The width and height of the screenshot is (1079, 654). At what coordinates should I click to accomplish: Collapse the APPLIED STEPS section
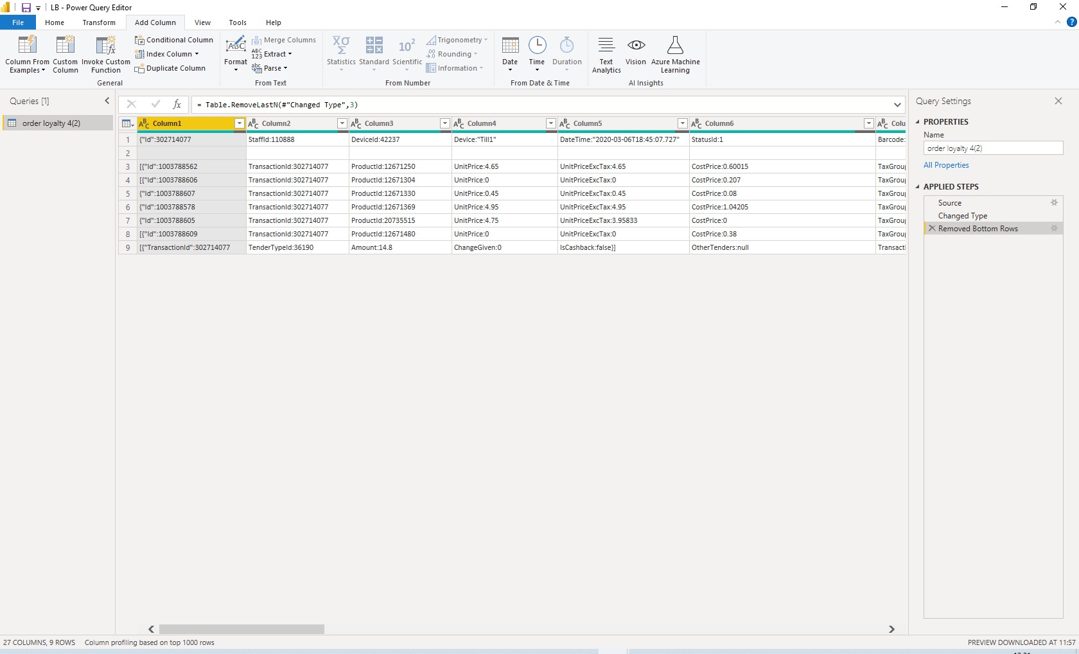(918, 186)
